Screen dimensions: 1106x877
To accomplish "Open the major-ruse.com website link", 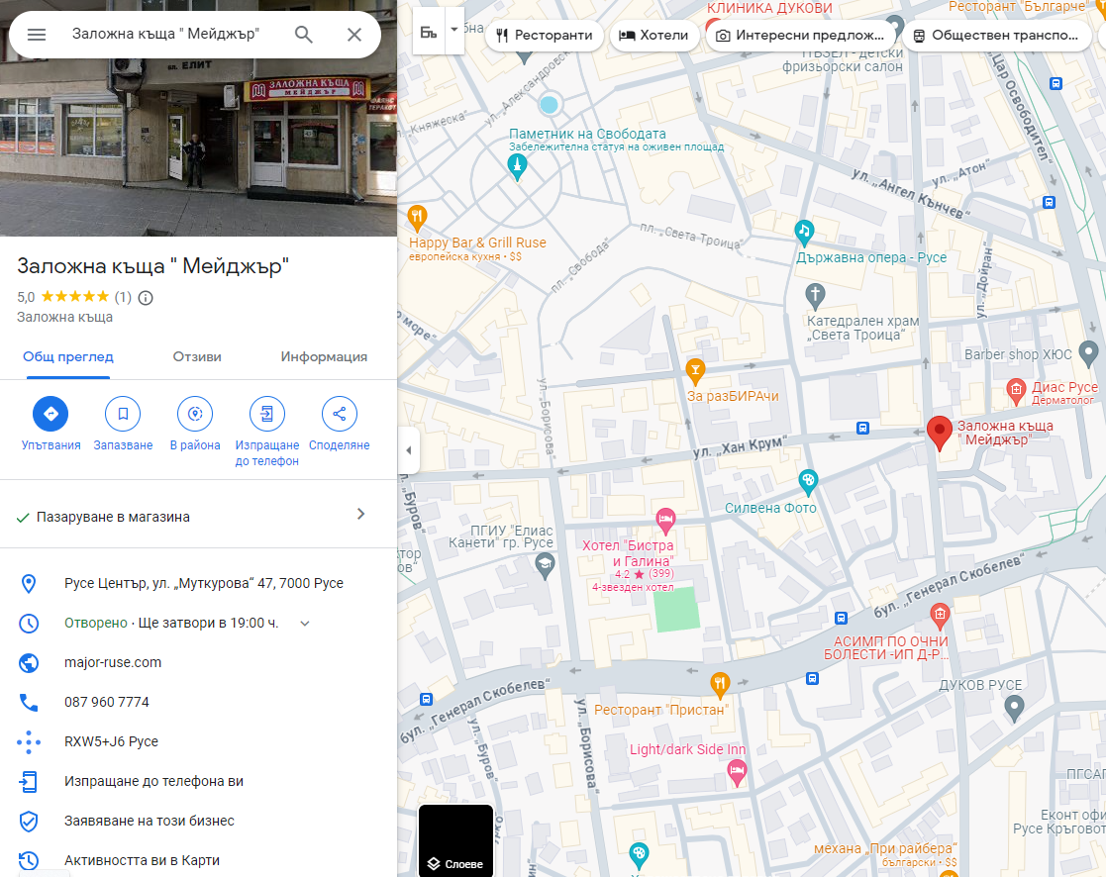I will point(113,662).
